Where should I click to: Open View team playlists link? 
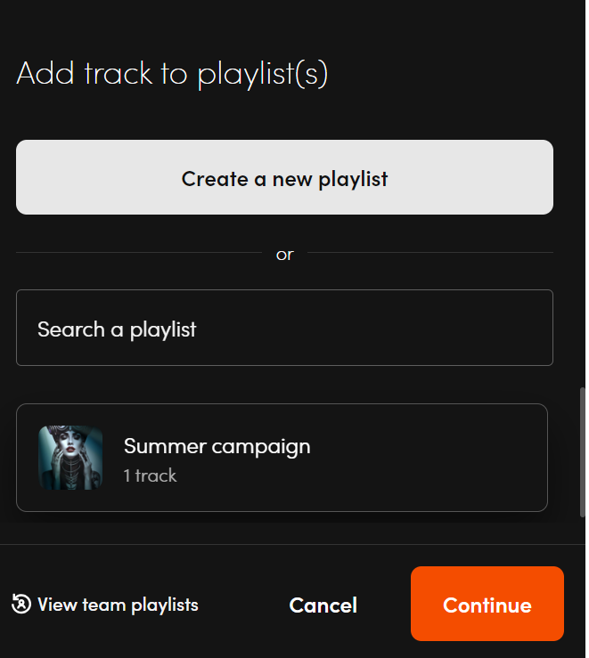point(105,605)
